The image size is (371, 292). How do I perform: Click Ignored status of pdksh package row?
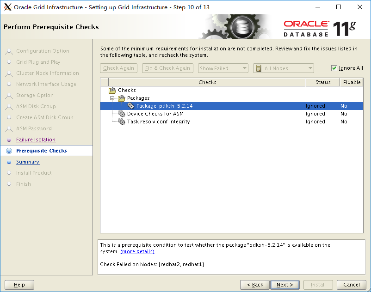tap(315, 106)
